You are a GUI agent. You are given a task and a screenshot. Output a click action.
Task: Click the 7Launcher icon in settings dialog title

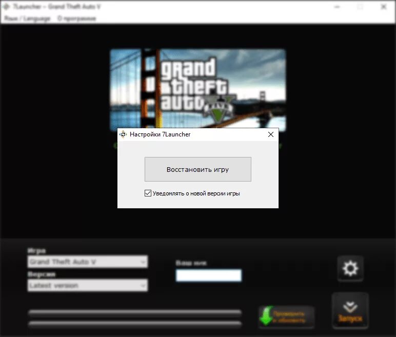click(123, 134)
